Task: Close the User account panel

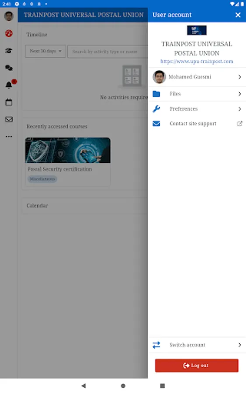Action: [238, 15]
